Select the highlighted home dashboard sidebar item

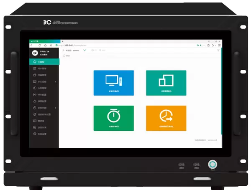(x=44, y=62)
